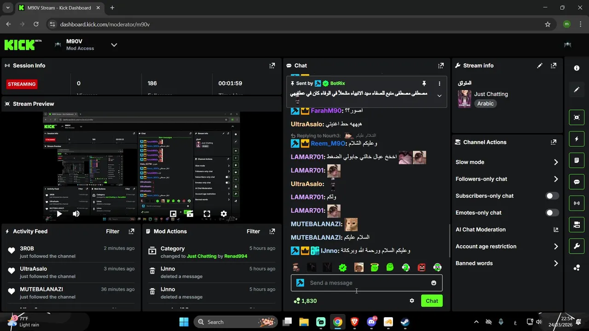Image resolution: width=589 pixels, height=331 pixels.
Task: Expand the pinned message chevron
Action: [x=439, y=96]
